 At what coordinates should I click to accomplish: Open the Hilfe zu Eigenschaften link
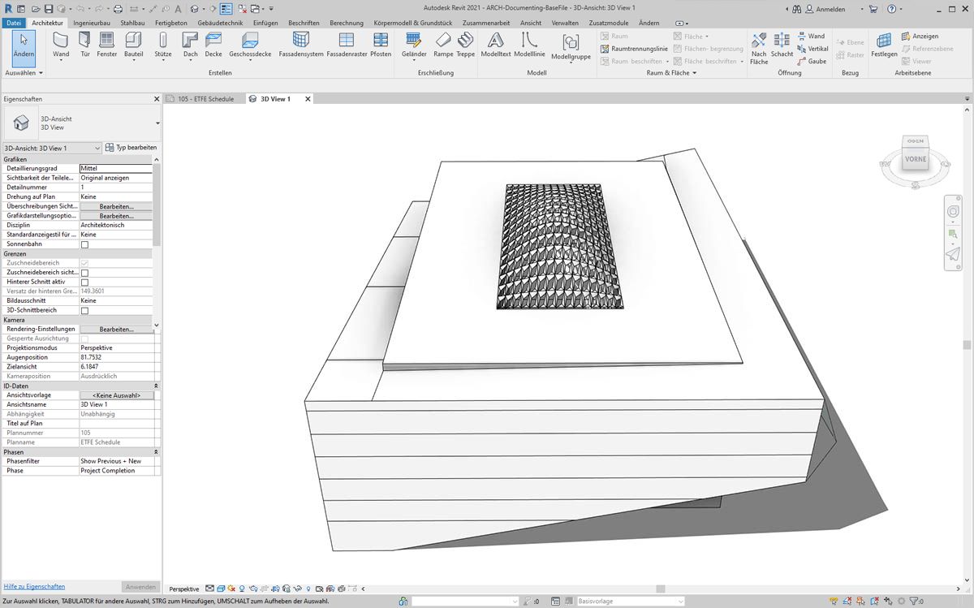pyautogui.click(x=34, y=586)
